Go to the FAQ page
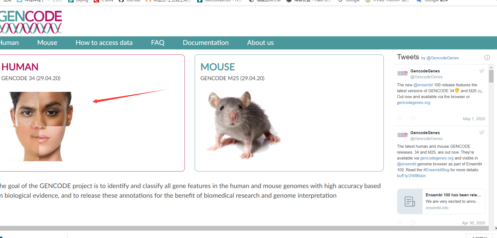The width and height of the screenshot is (497, 238). (x=158, y=43)
